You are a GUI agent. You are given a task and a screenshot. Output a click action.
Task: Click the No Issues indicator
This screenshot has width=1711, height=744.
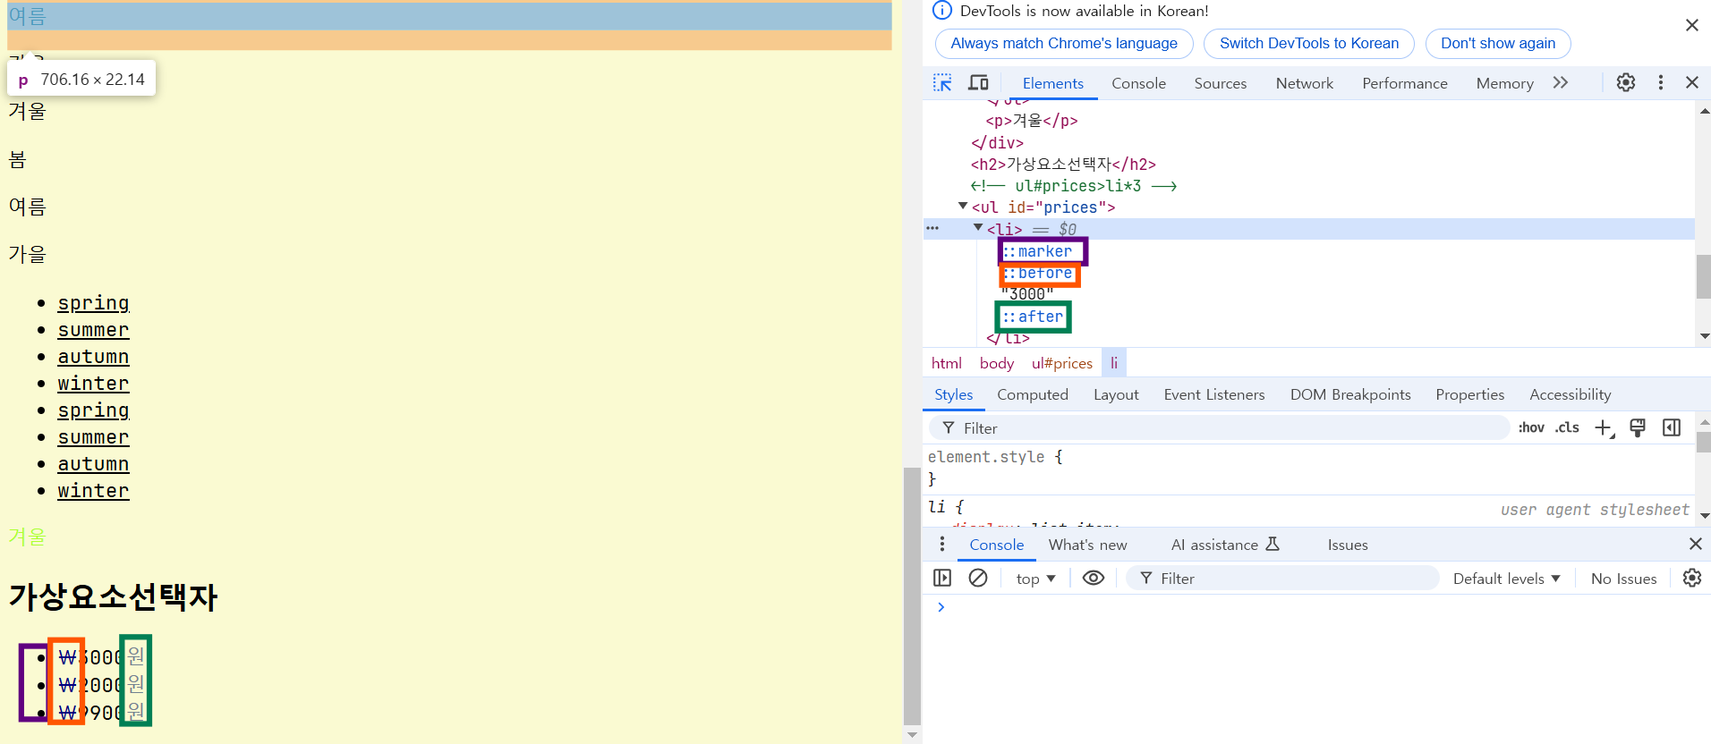pos(1623,579)
